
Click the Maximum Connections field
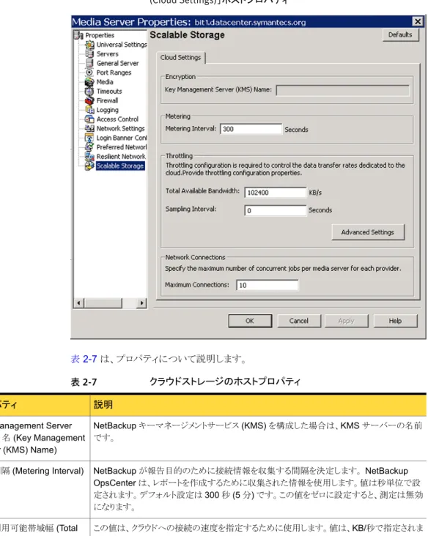(267, 285)
